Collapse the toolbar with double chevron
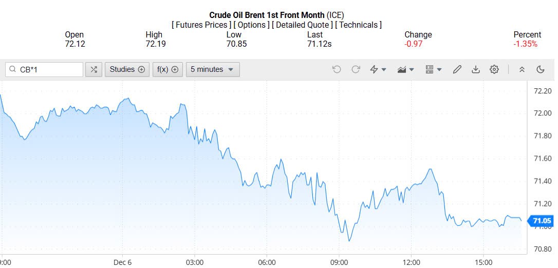558x268 pixels. 522,69
